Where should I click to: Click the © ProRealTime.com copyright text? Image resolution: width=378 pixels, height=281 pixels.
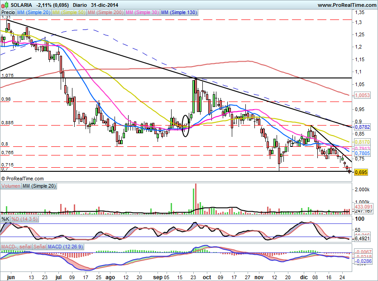(x=23, y=179)
